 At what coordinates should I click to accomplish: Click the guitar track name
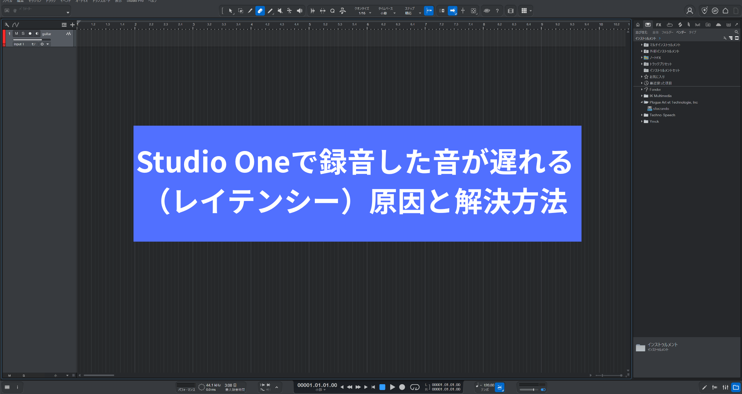click(x=46, y=34)
